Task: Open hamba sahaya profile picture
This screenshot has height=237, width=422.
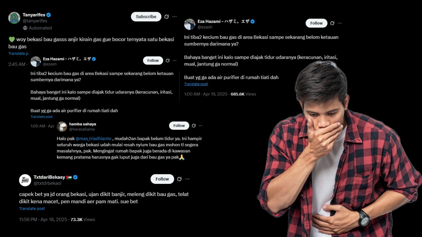Action: (62, 127)
